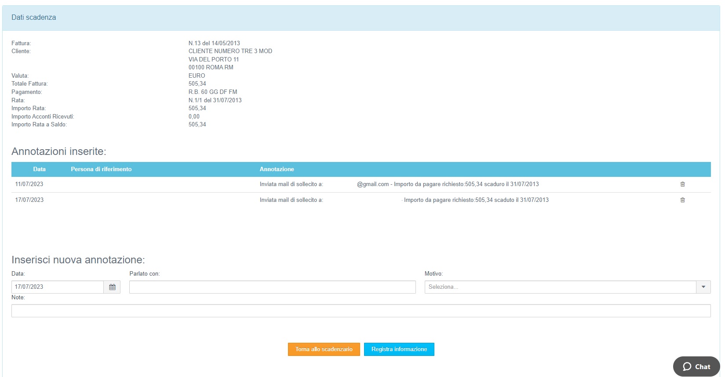
Task: Select the annotation text mentioning 'scaduto il 31/07/2013'
Action: (x=476, y=200)
